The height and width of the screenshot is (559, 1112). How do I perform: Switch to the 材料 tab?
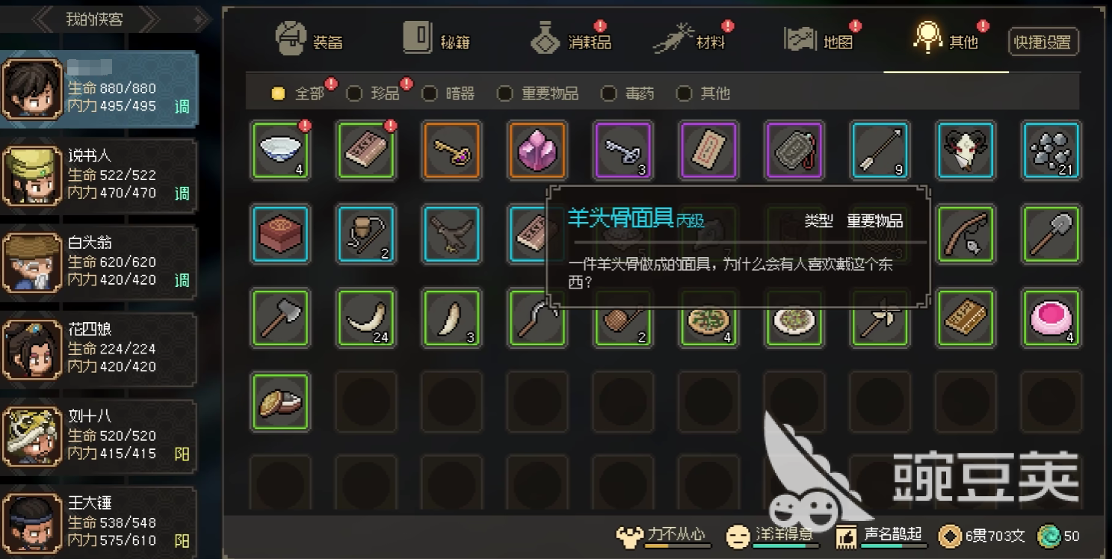pyautogui.click(x=691, y=40)
